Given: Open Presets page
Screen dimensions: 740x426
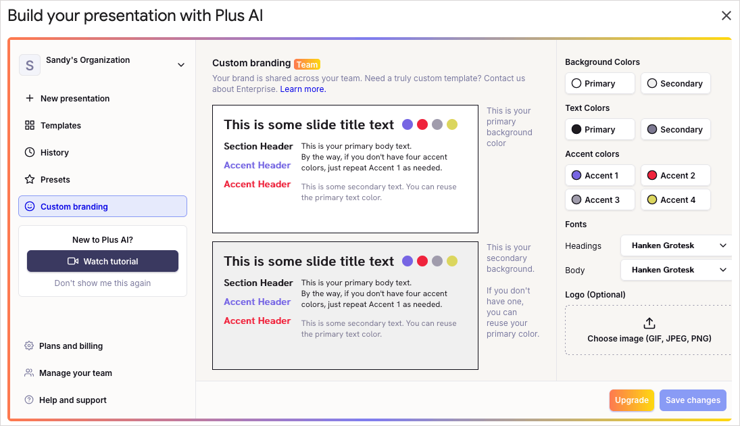Looking at the screenshot, I should coord(103,179).
